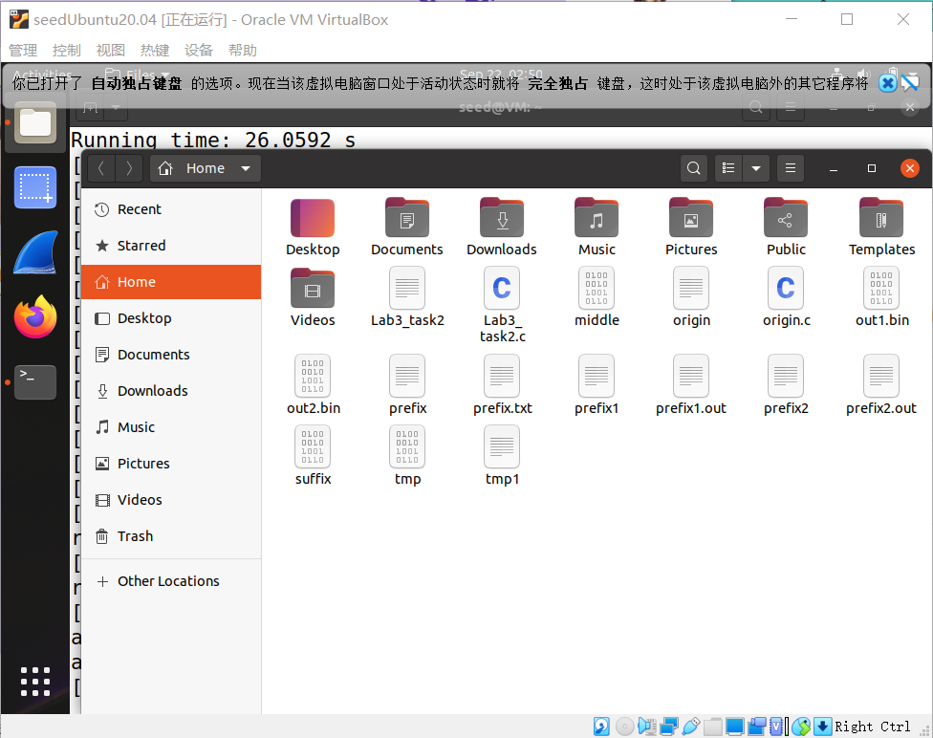933x738 pixels.
Task: Click the VirtualBox shared folders status icon
Action: 713,727
